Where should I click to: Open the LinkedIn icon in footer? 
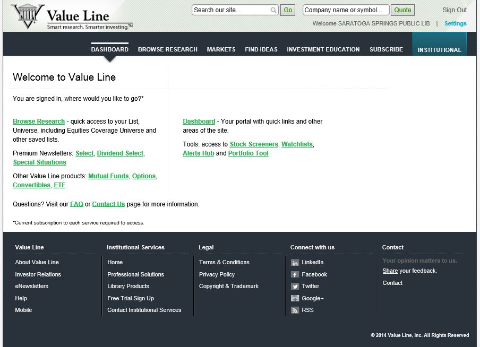(295, 263)
